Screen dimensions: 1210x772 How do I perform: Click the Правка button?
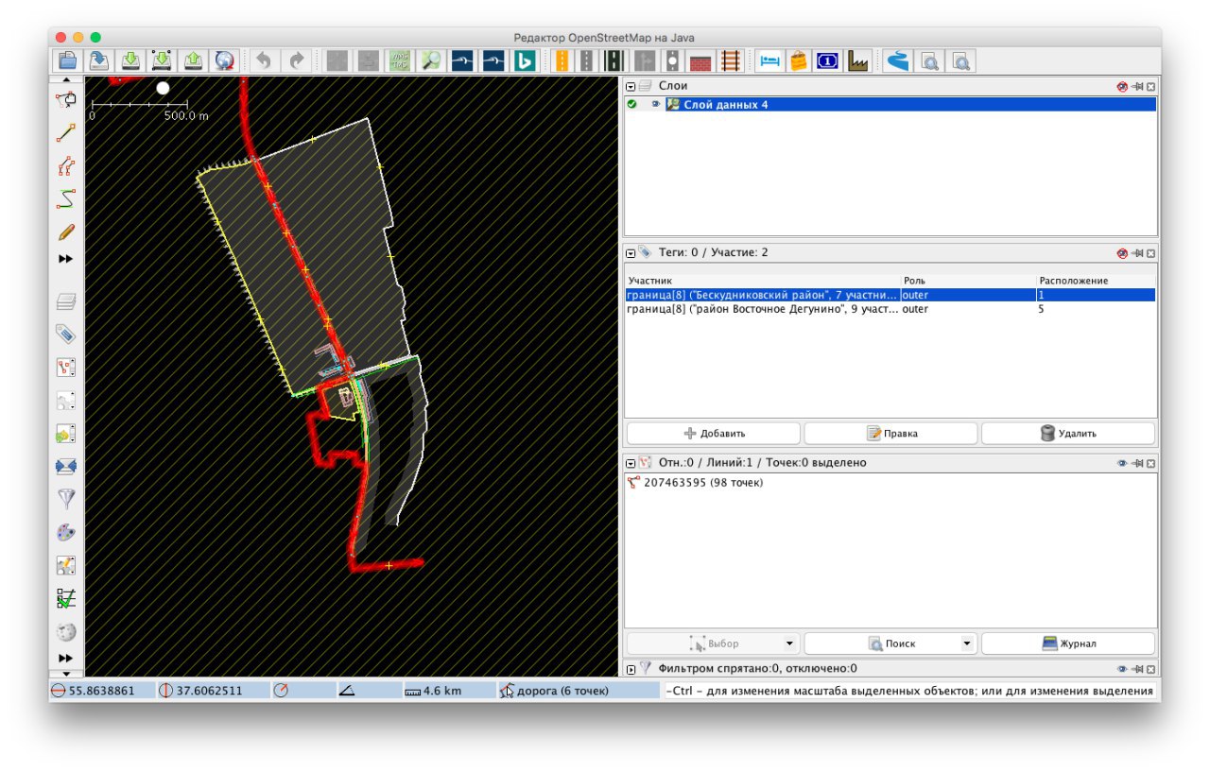891,434
